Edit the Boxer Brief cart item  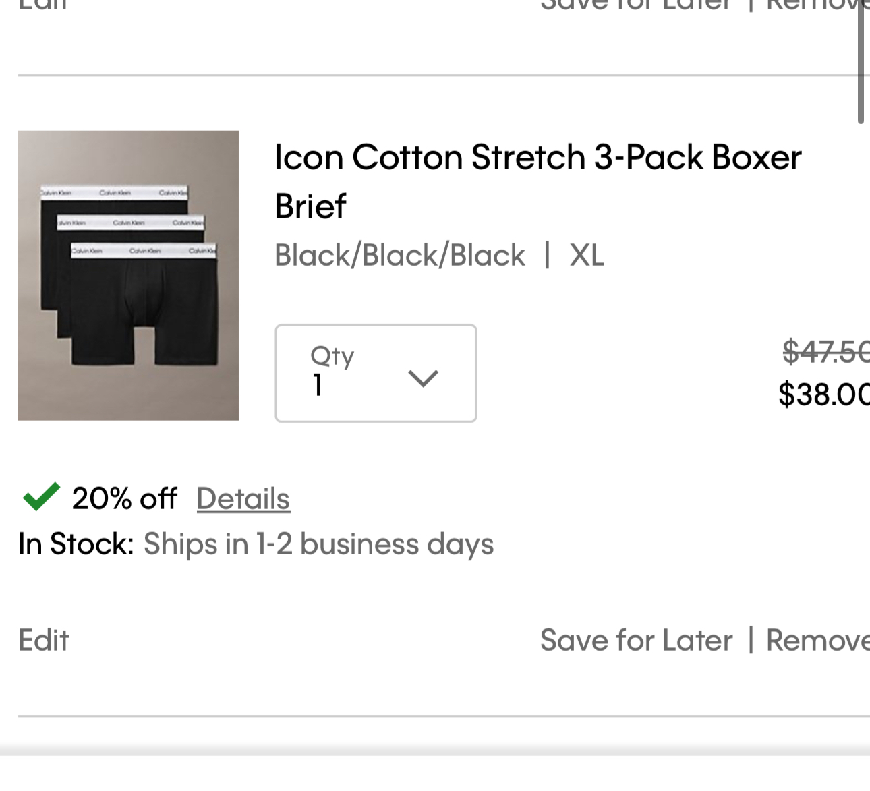pos(44,640)
